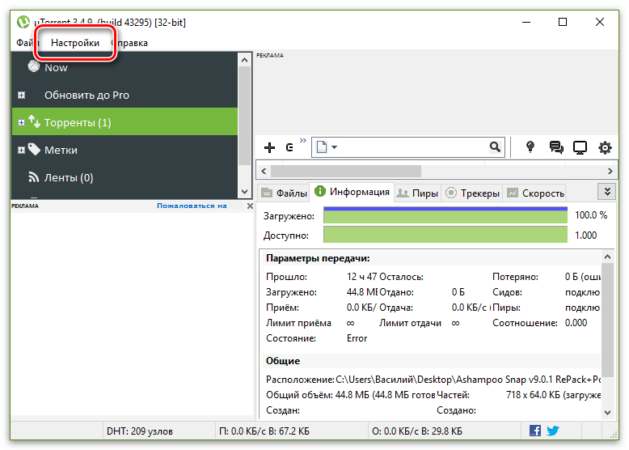Click sidebar scrollbar up arrow
The width and height of the screenshot is (629, 450).
(x=244, y=60)
